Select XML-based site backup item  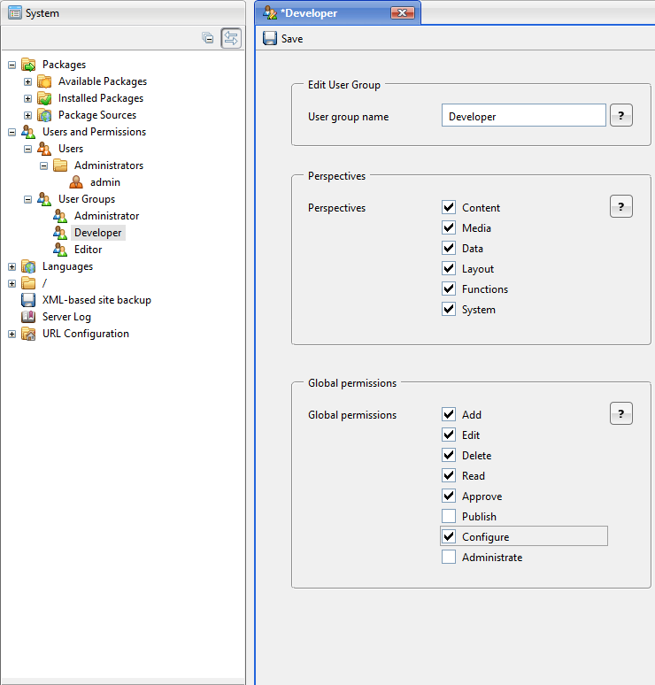coord(96,300)
